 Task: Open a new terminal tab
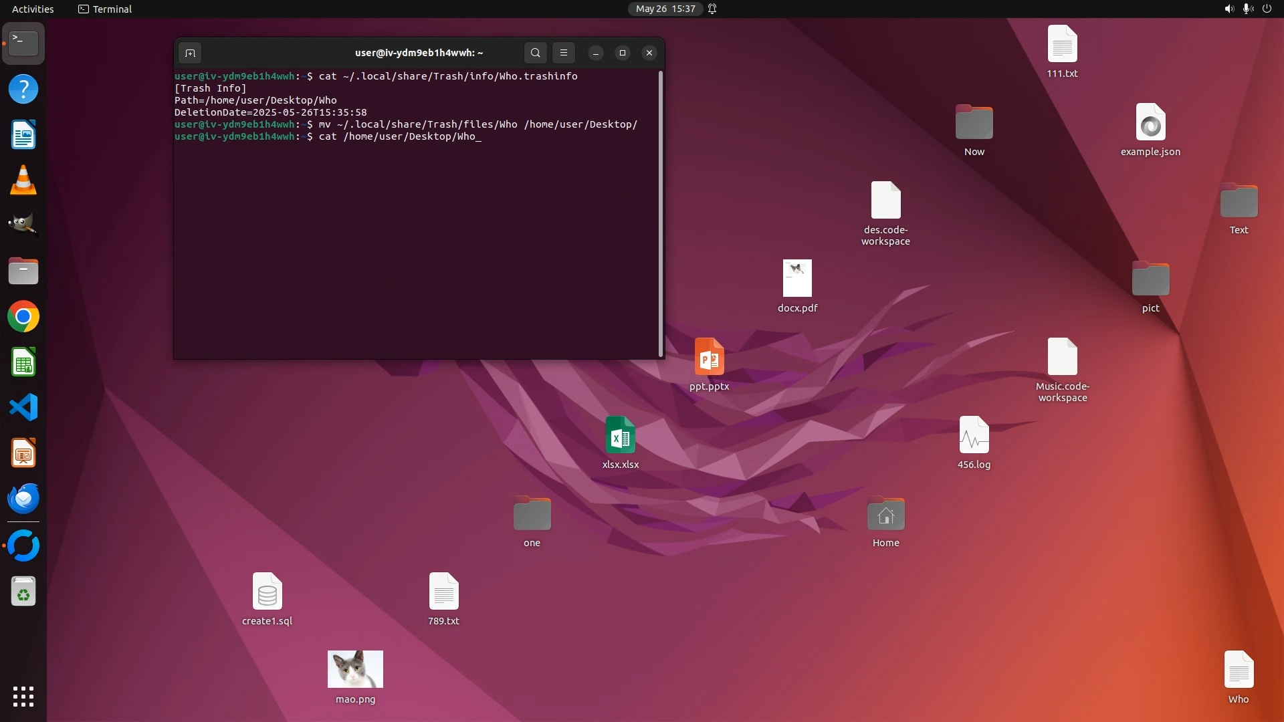tap(190, 53)
